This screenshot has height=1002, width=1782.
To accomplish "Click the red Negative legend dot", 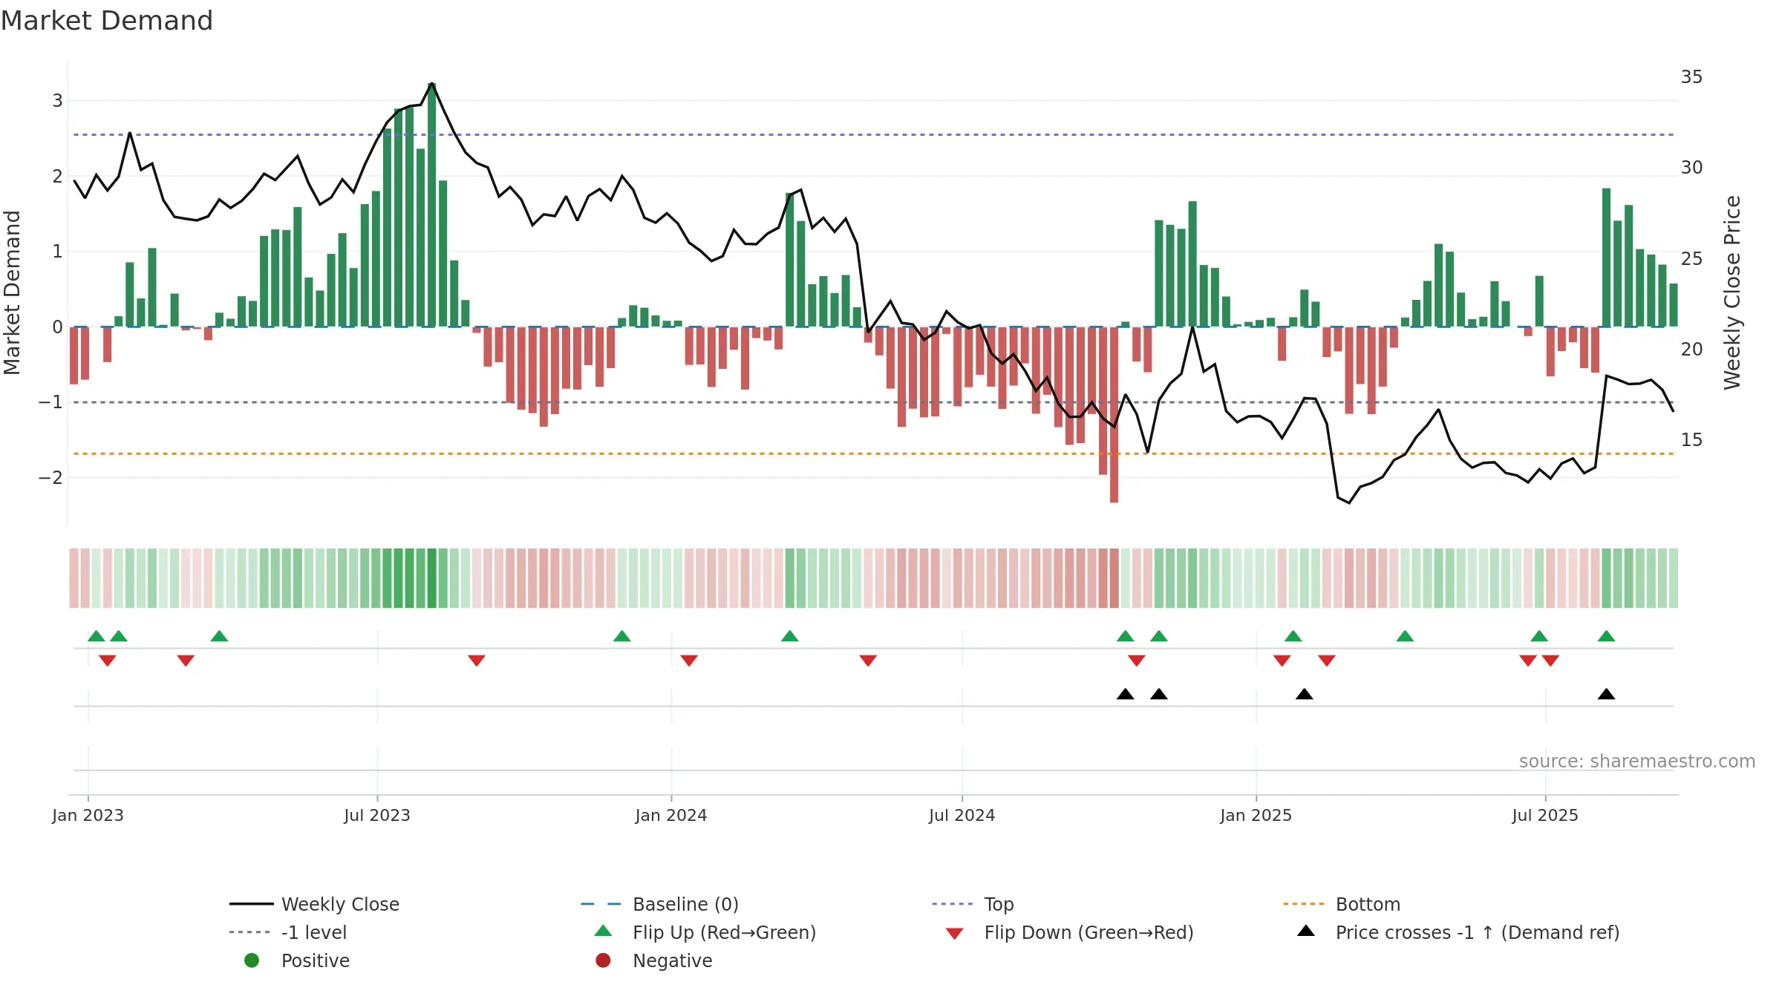I will [603, 960].
